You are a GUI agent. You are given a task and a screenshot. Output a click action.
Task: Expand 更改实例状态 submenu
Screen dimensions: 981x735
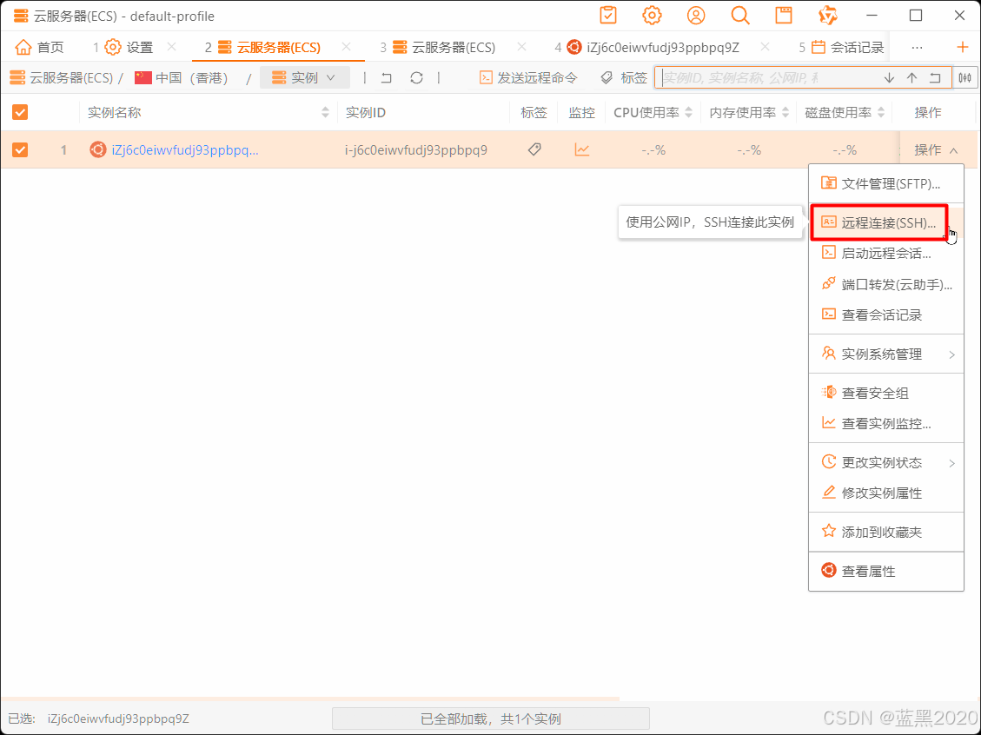886,462
